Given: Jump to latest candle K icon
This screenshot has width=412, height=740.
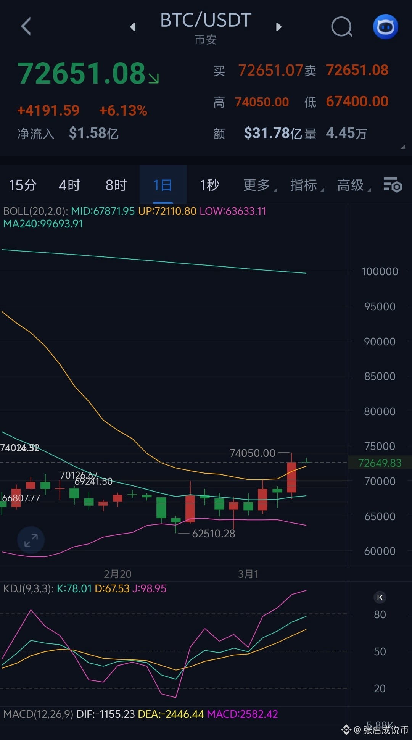Looking at the screenshot, I should tap(380, 597).
